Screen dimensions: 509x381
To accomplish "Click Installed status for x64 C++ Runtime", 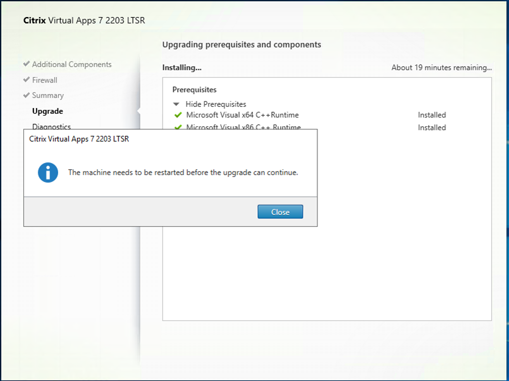I will 432,115.
